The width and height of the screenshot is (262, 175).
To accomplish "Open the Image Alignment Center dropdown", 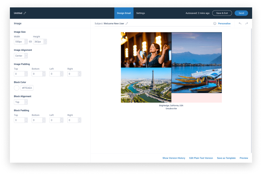I will pos(21,56).
